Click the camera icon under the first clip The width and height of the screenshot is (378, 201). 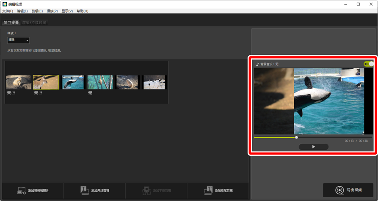[x=9, y=92]
